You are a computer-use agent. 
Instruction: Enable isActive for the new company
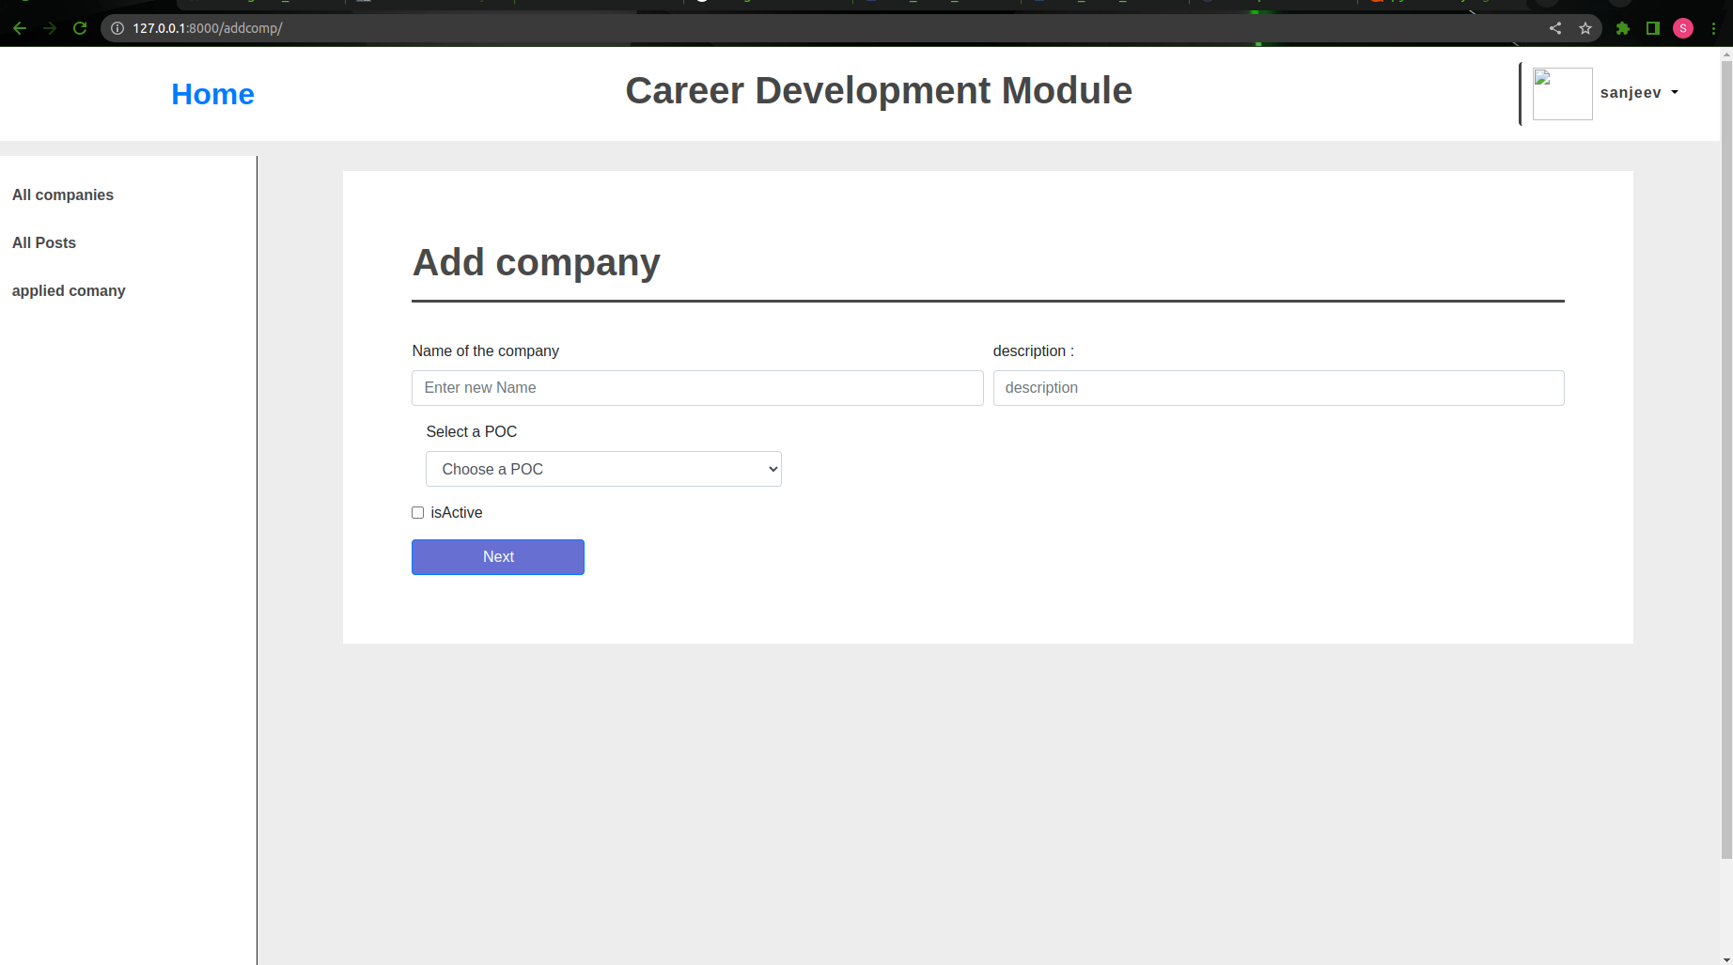pyautogui.click(x=417, y=512)
